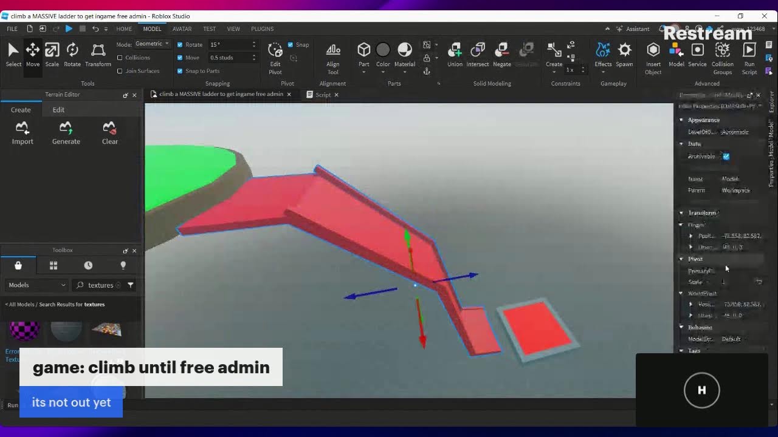Collapse the Behavior properties section
Viewport: 778px width, 437px height.
681,327
